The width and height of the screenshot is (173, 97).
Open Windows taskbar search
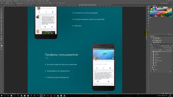click(x=5, y=96)
